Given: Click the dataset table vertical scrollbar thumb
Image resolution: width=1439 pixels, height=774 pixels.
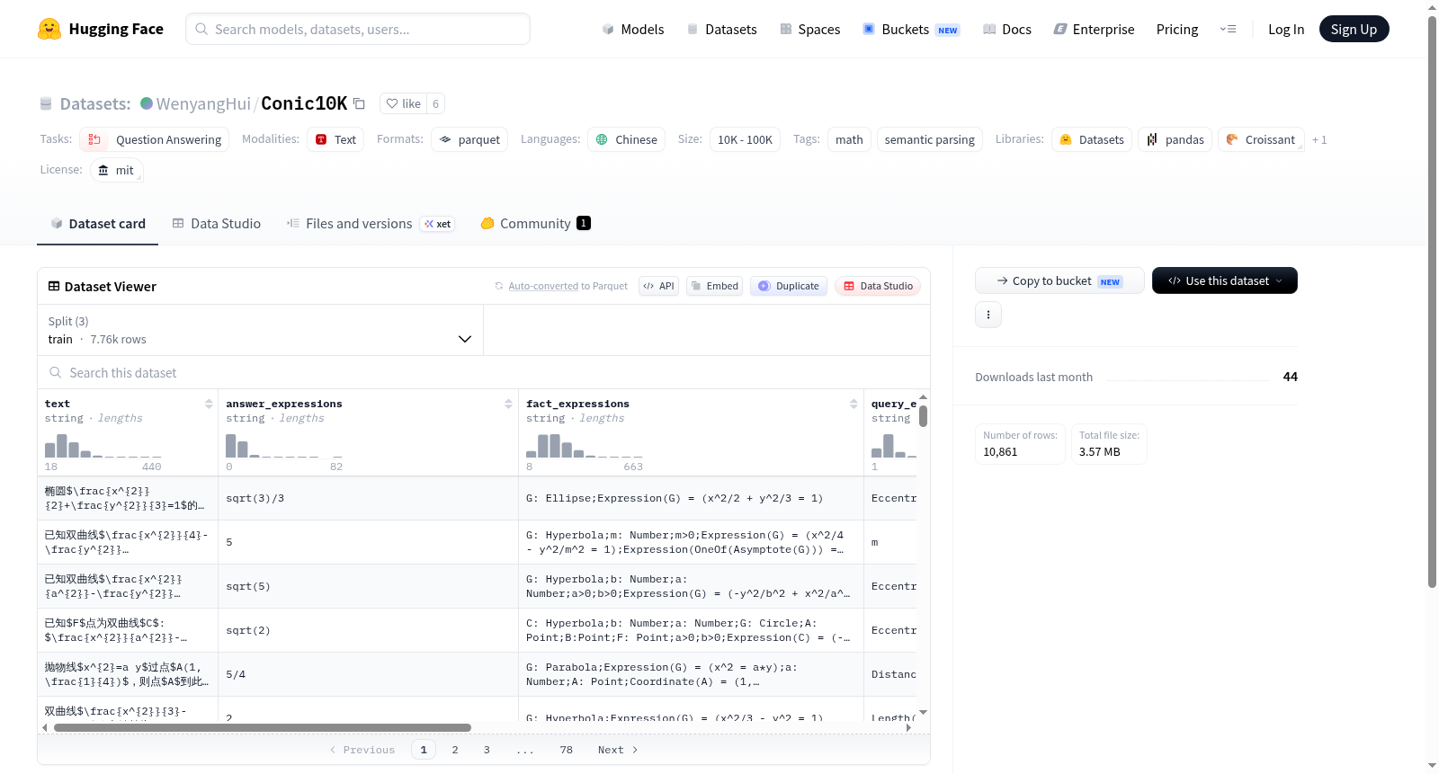Looking at the screenshot, I should [x=923, y=415].
